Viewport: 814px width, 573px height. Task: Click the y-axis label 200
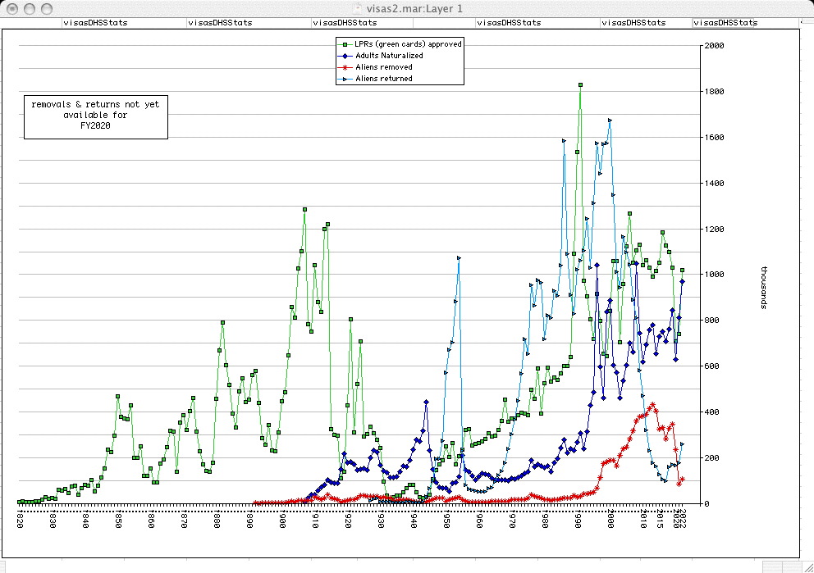click(x=711, y=458)
